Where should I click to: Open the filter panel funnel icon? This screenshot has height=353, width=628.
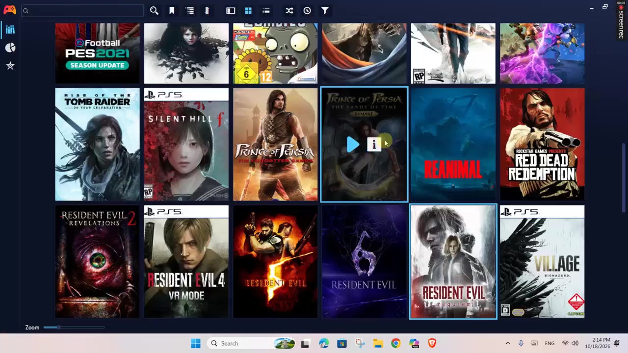click(x=325, y=10)
